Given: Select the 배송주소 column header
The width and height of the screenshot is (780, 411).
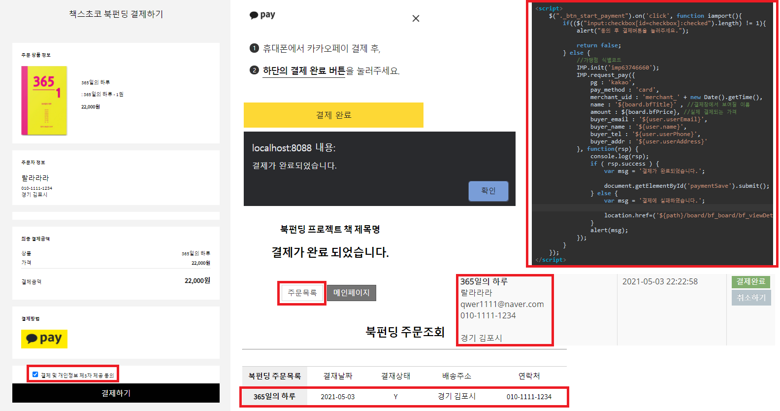Looking at the screenshot, I should click(x=457, y=376).
